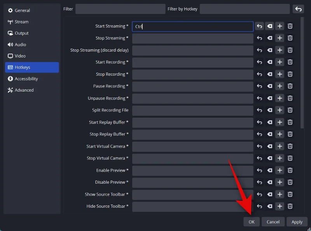Add another Pause Recording hotkey
The height and width of the screenshot is (231, 311).
[x=280, y=86]
